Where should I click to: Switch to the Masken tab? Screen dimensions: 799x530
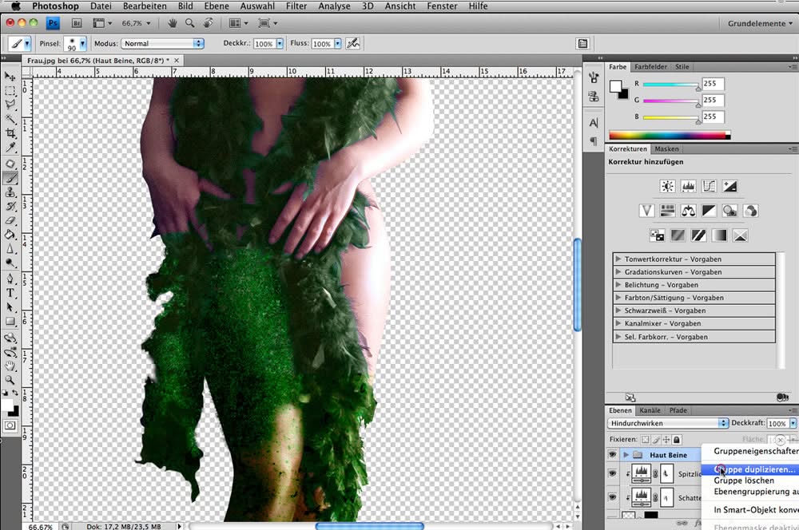click(666, 149)
